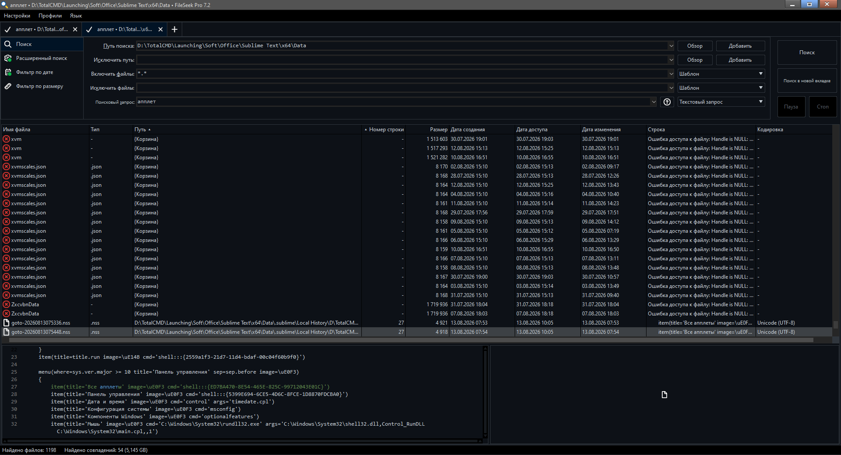The image size is (841, 455).
Task: Select Расширенный поиск in the sidebar
Action: 42,58
